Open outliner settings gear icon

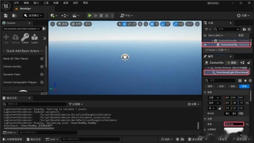click(249, 29)
